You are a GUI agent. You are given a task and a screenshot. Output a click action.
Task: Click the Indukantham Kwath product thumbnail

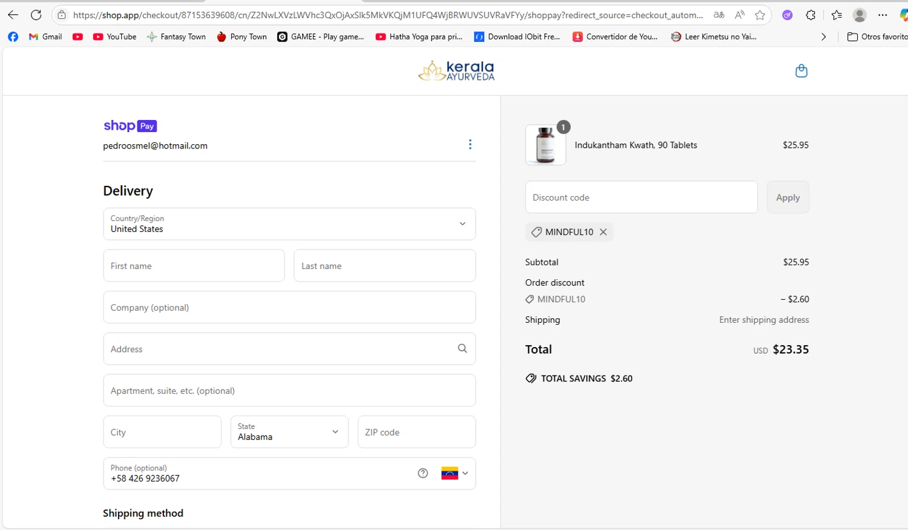545,145
